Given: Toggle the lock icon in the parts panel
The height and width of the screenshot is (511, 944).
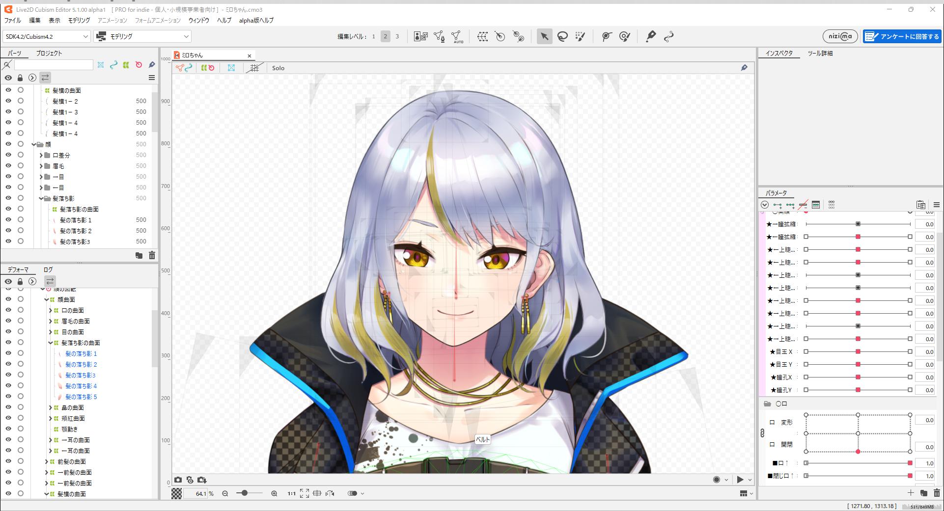Looking at the screenshot, I should click(20, 78).
